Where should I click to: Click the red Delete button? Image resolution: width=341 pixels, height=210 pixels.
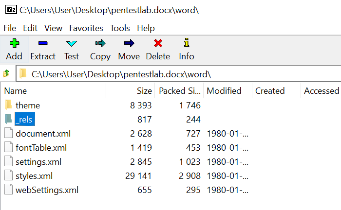158,50
